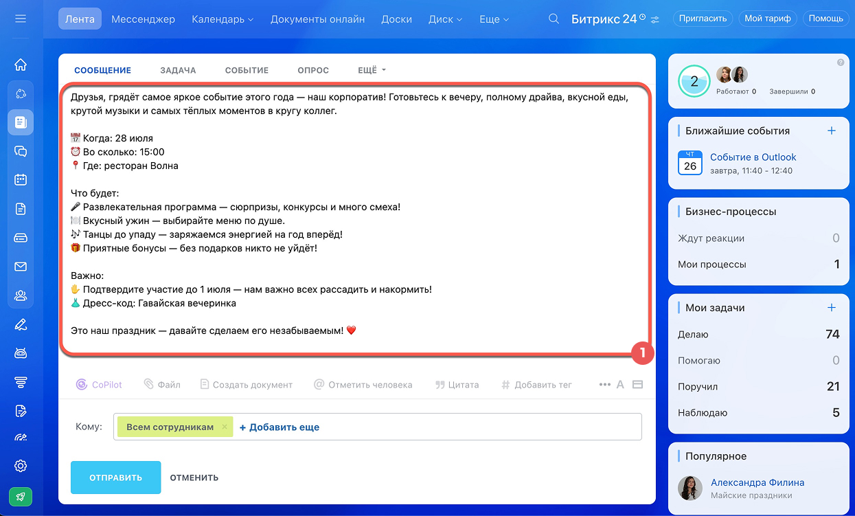This screenshot has width=855, height=516.
Task: Click the Мой тариф button
Action: (768, 19)
